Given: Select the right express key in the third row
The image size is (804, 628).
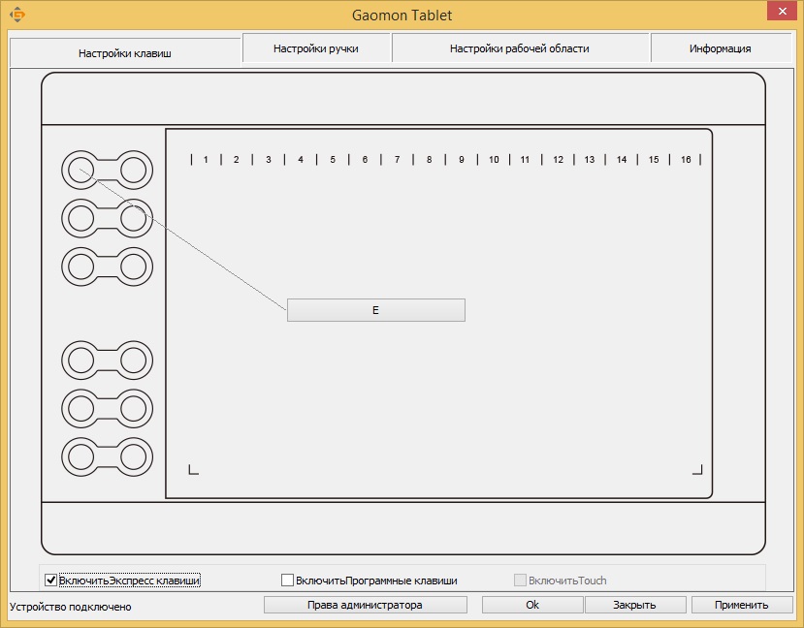Looking at the screenshot, I should click(133, 267).
